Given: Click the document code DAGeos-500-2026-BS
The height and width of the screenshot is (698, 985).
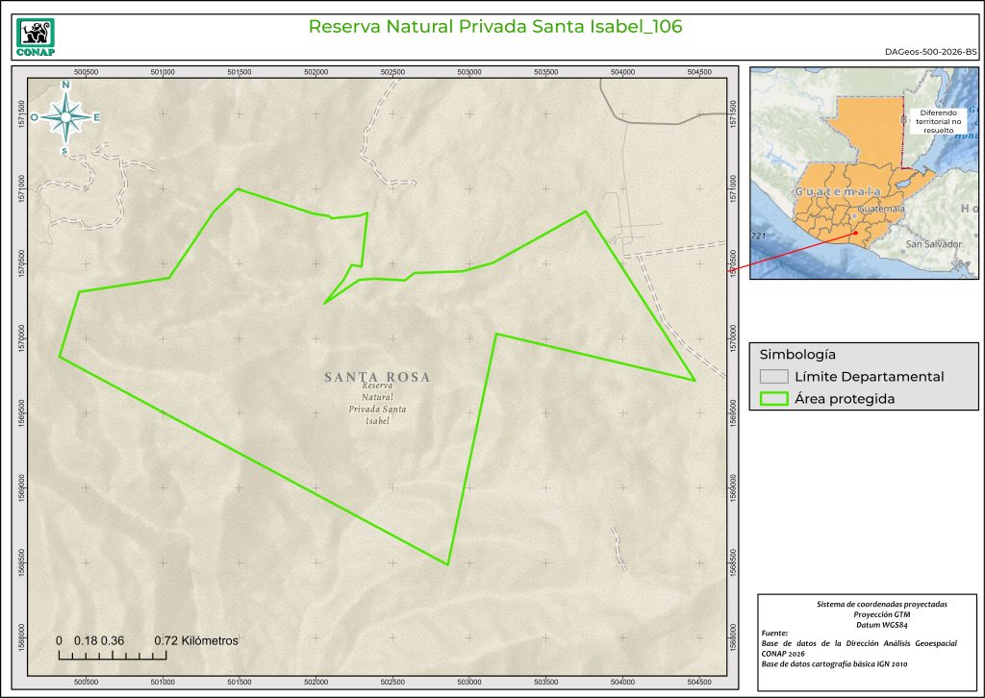Looking at the screenshot, I should click(929, 52).
